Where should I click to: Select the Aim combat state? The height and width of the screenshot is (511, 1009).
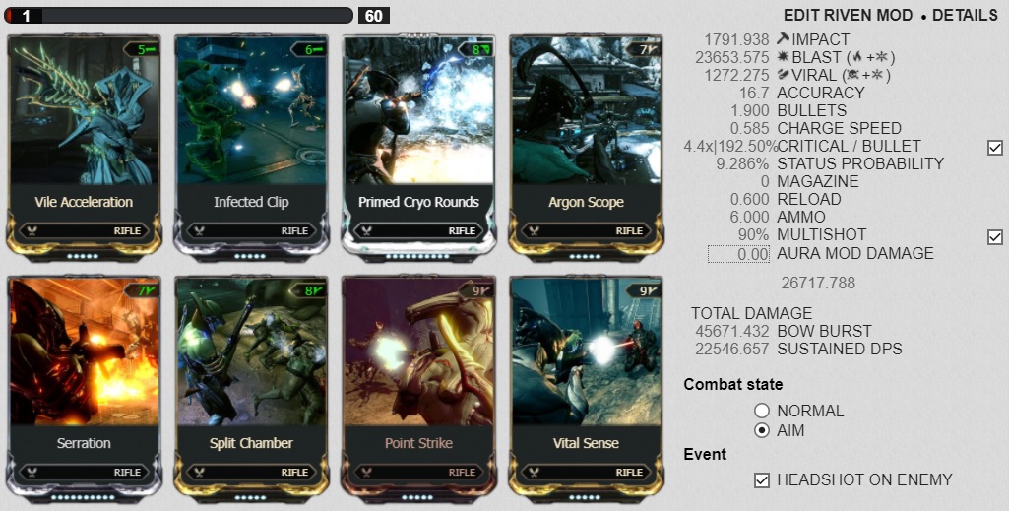tap(762, 430)
